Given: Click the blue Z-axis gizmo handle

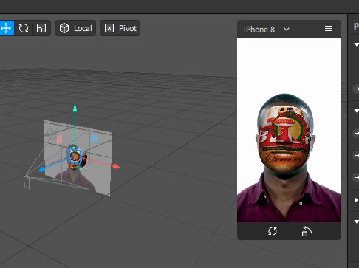Looking at the screenshot, I should pyautogui.click(x=42, y=169).
